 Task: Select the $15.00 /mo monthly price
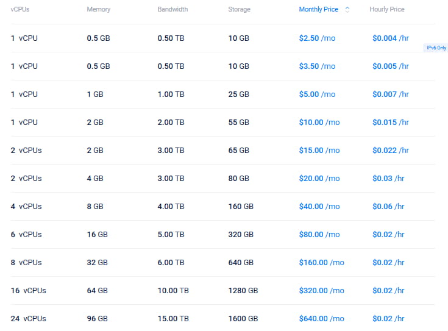[x=319, y=151]
